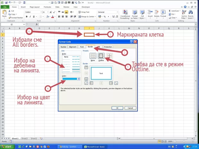The width and height of the screenshot is (199, 149).
Task: Toggle the bottom border button
Action: coord(86,79)
